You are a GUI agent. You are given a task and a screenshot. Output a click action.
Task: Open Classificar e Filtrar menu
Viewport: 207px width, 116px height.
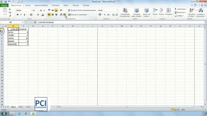[191, 13]
